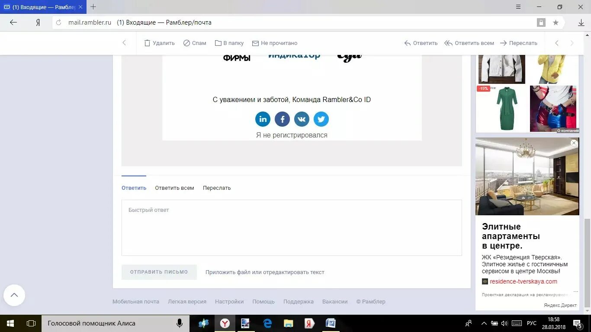Viewport: 591px width, 332px height.
Task: Click the residence-tverskaya.com ad link
Action: tap(524, 281)
